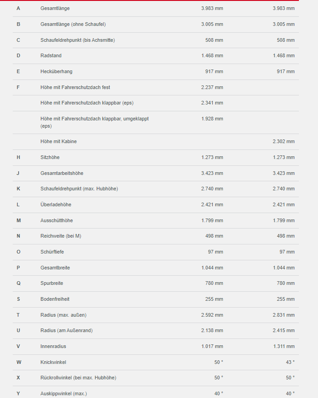Select the 'Radstand' label text
Image resolution: width=318 pixels, height=398 pixels.
coord(51,56)
